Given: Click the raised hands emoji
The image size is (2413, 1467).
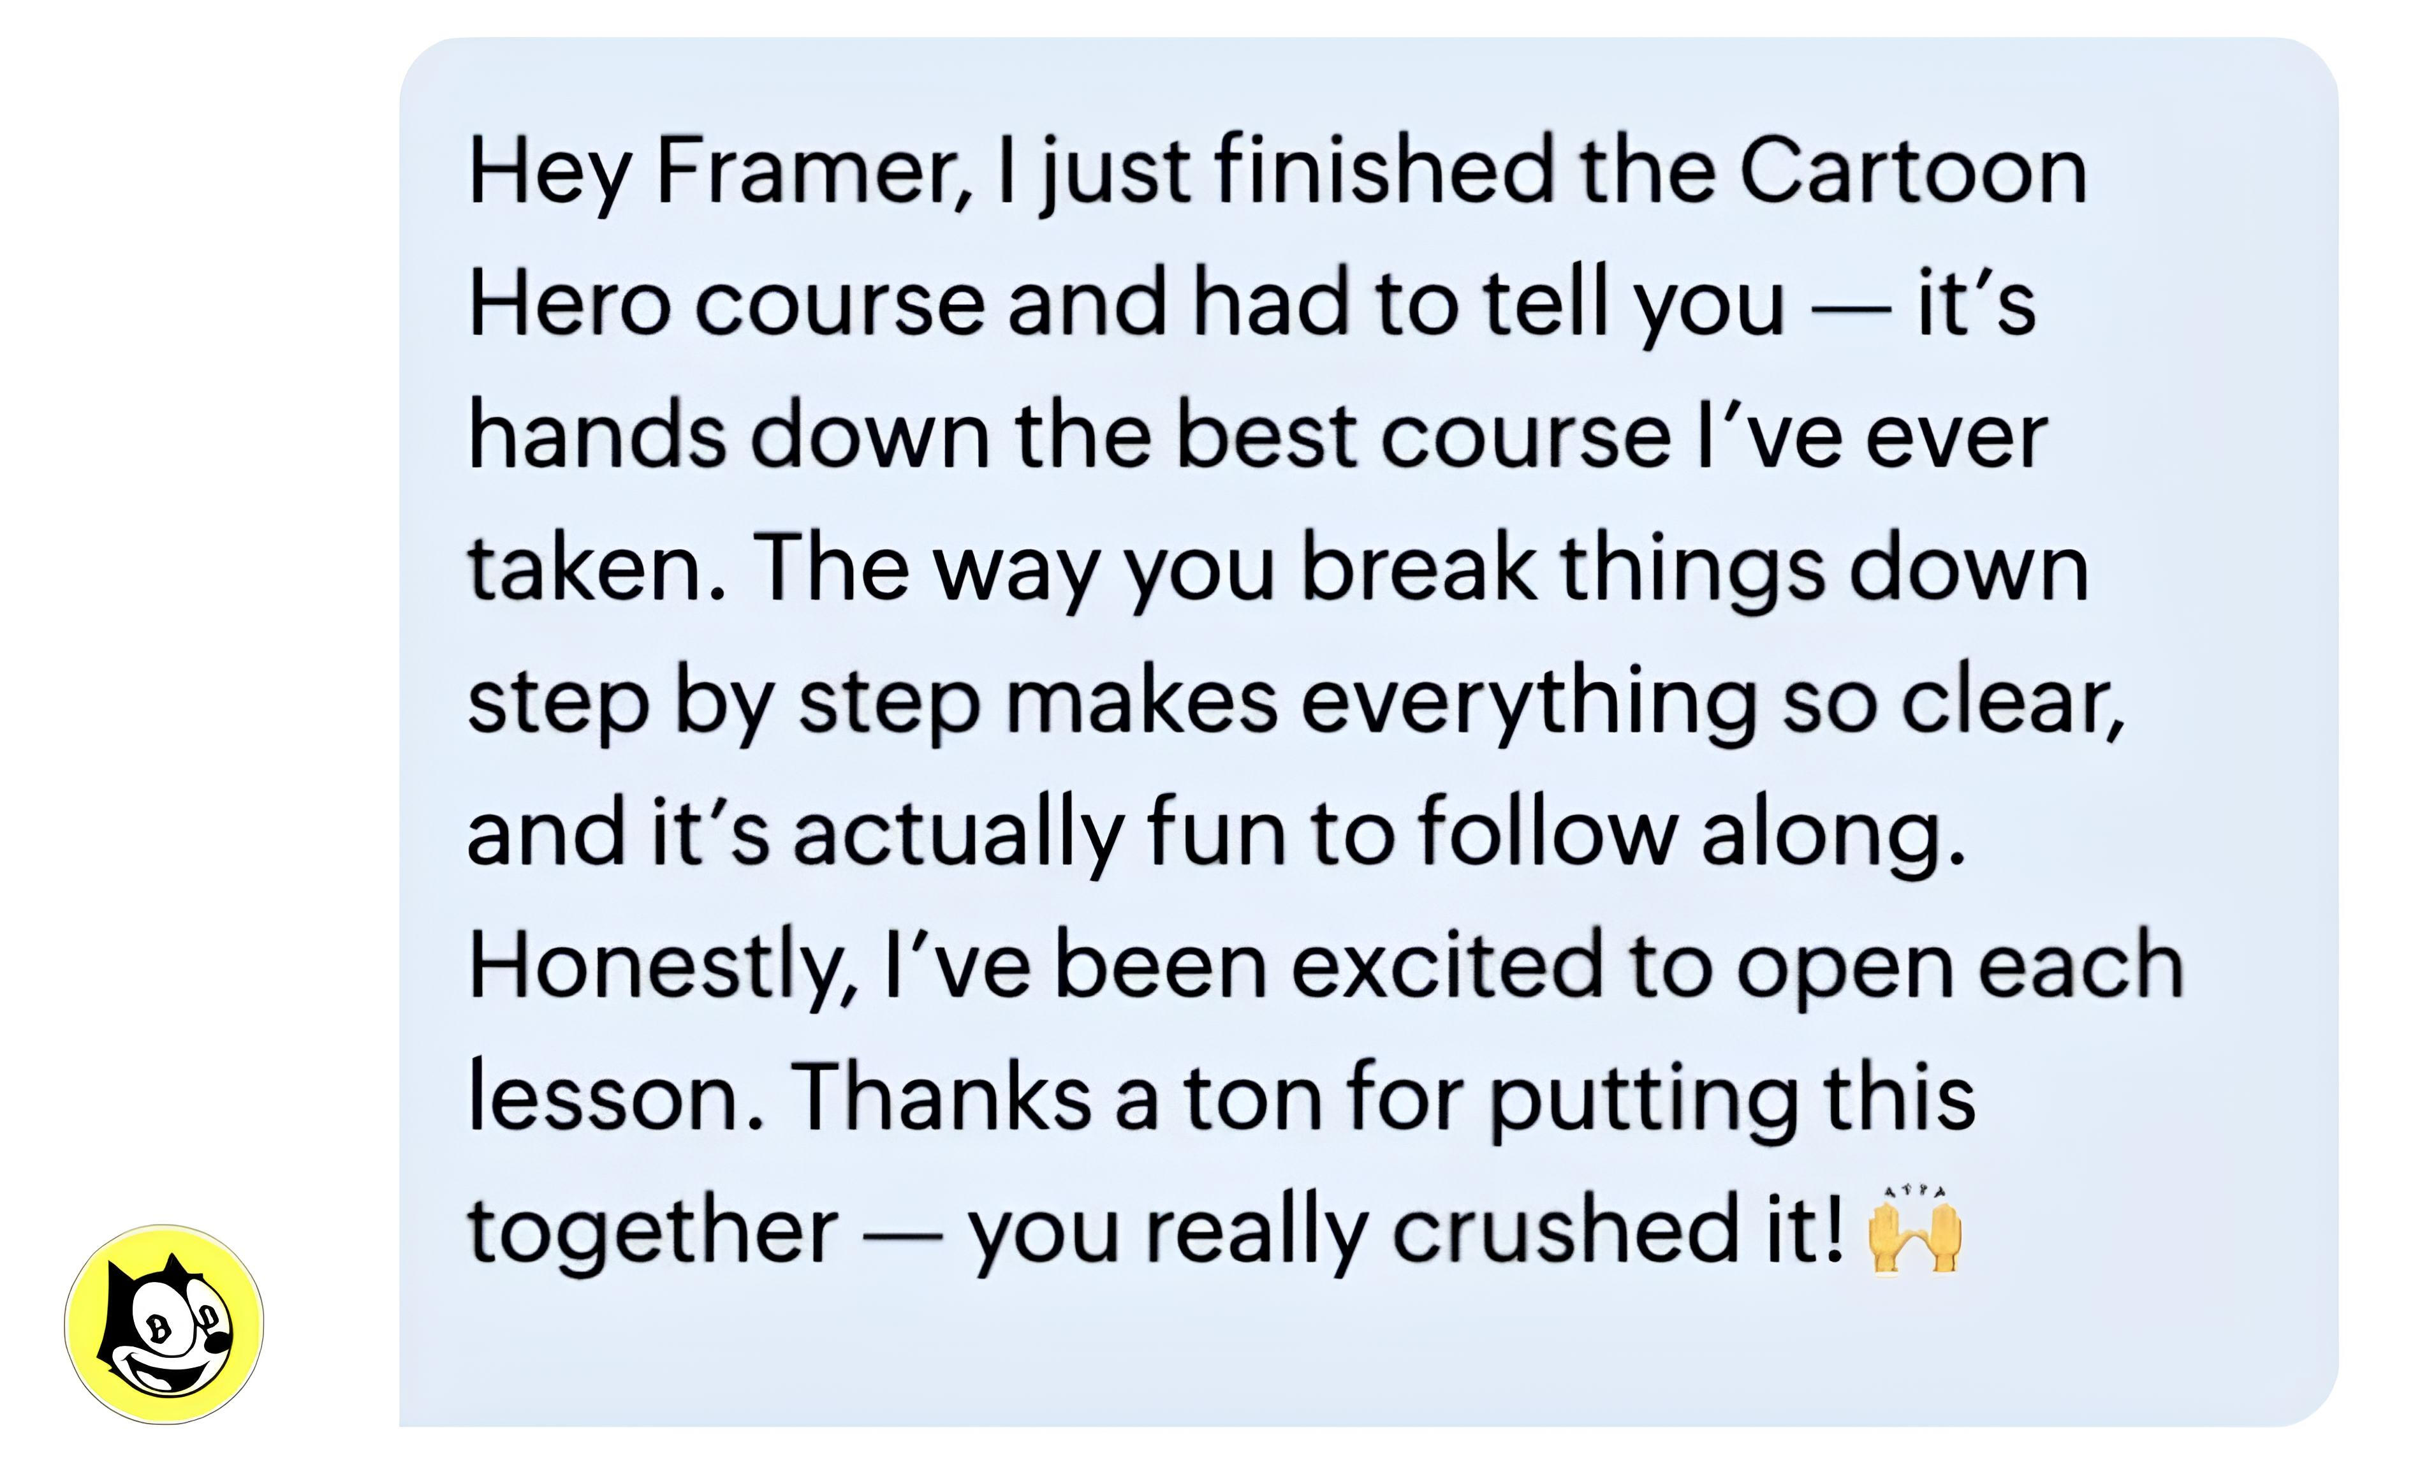Looking at the screenshot, I should (1914, 1233).
